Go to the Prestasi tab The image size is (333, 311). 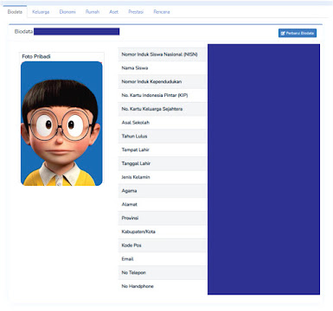(x=136, y=12)
